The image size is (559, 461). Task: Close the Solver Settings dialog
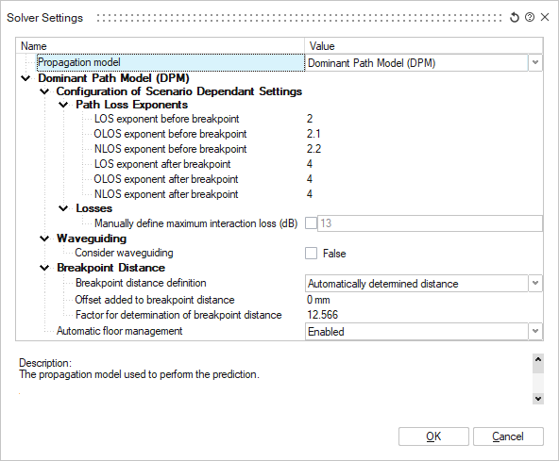pos(545,17)
